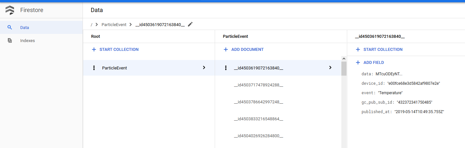The height and width of the screenshot is (148, 465).
Task: Select ParticleEvent collection row
Action: [x=149, y=68]
